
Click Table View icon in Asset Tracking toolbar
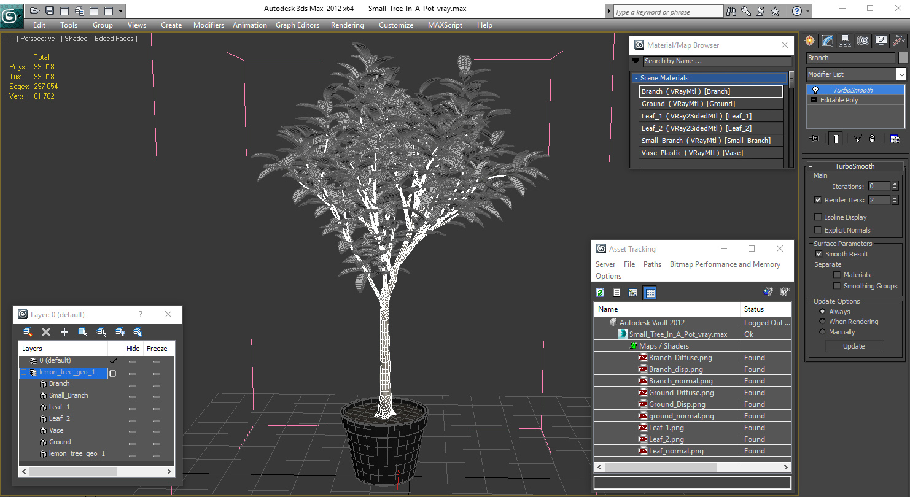click(x=650, y=293)
